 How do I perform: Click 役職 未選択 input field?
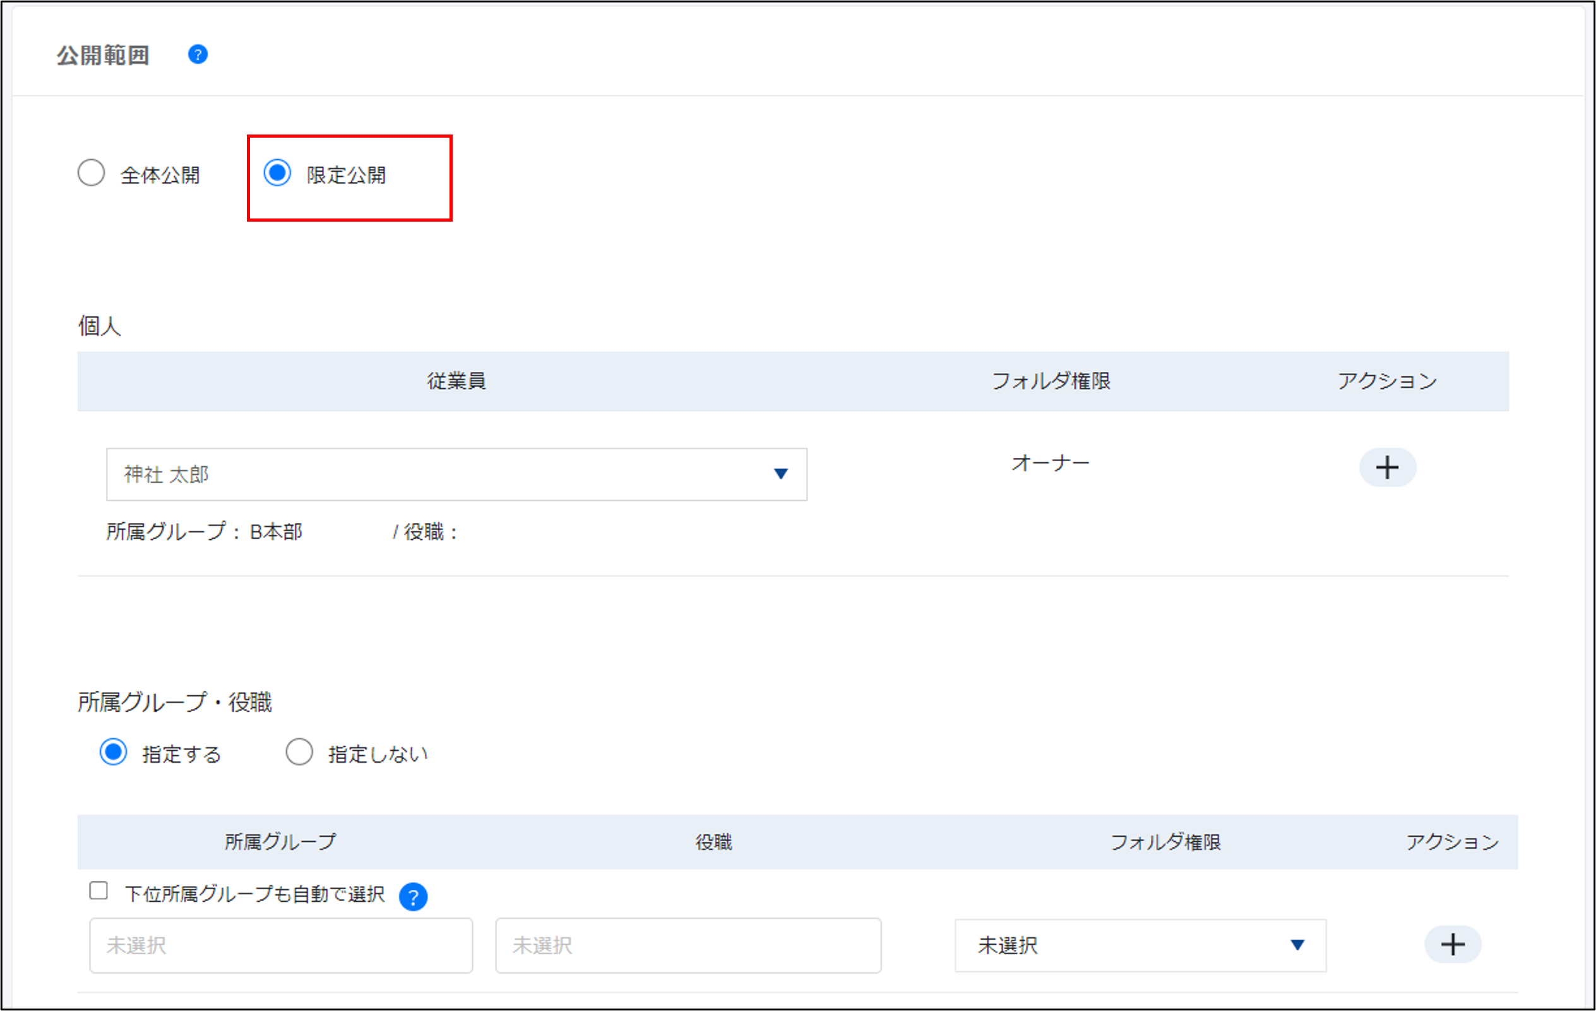(x=688, y=945)
